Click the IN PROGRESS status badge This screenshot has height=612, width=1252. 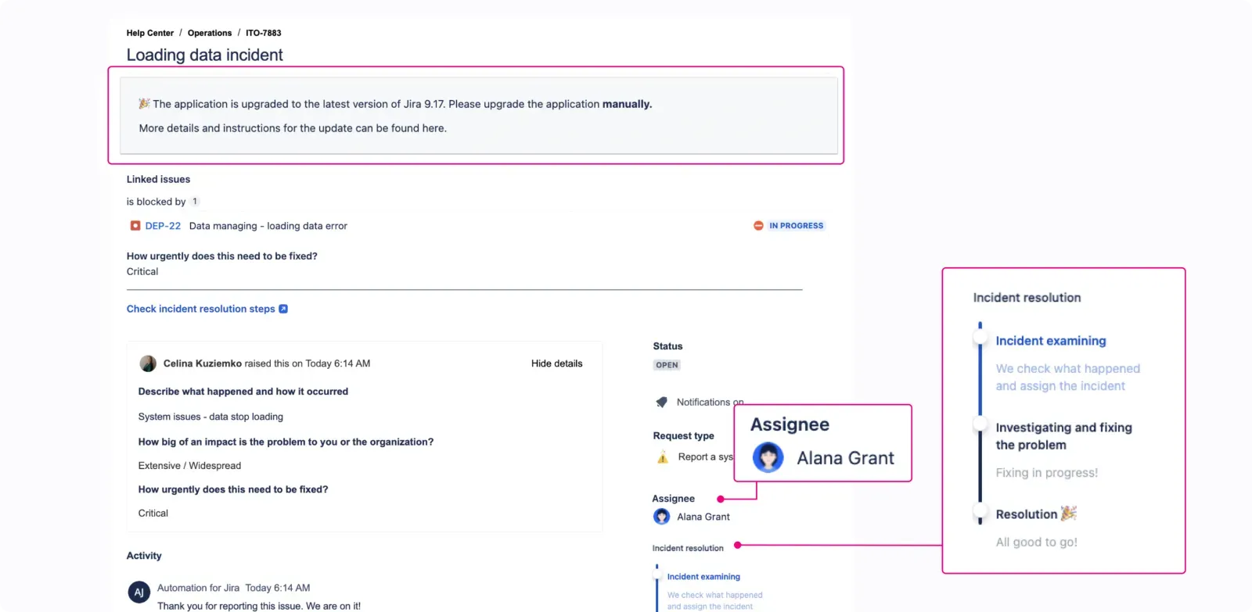point(796,226)
